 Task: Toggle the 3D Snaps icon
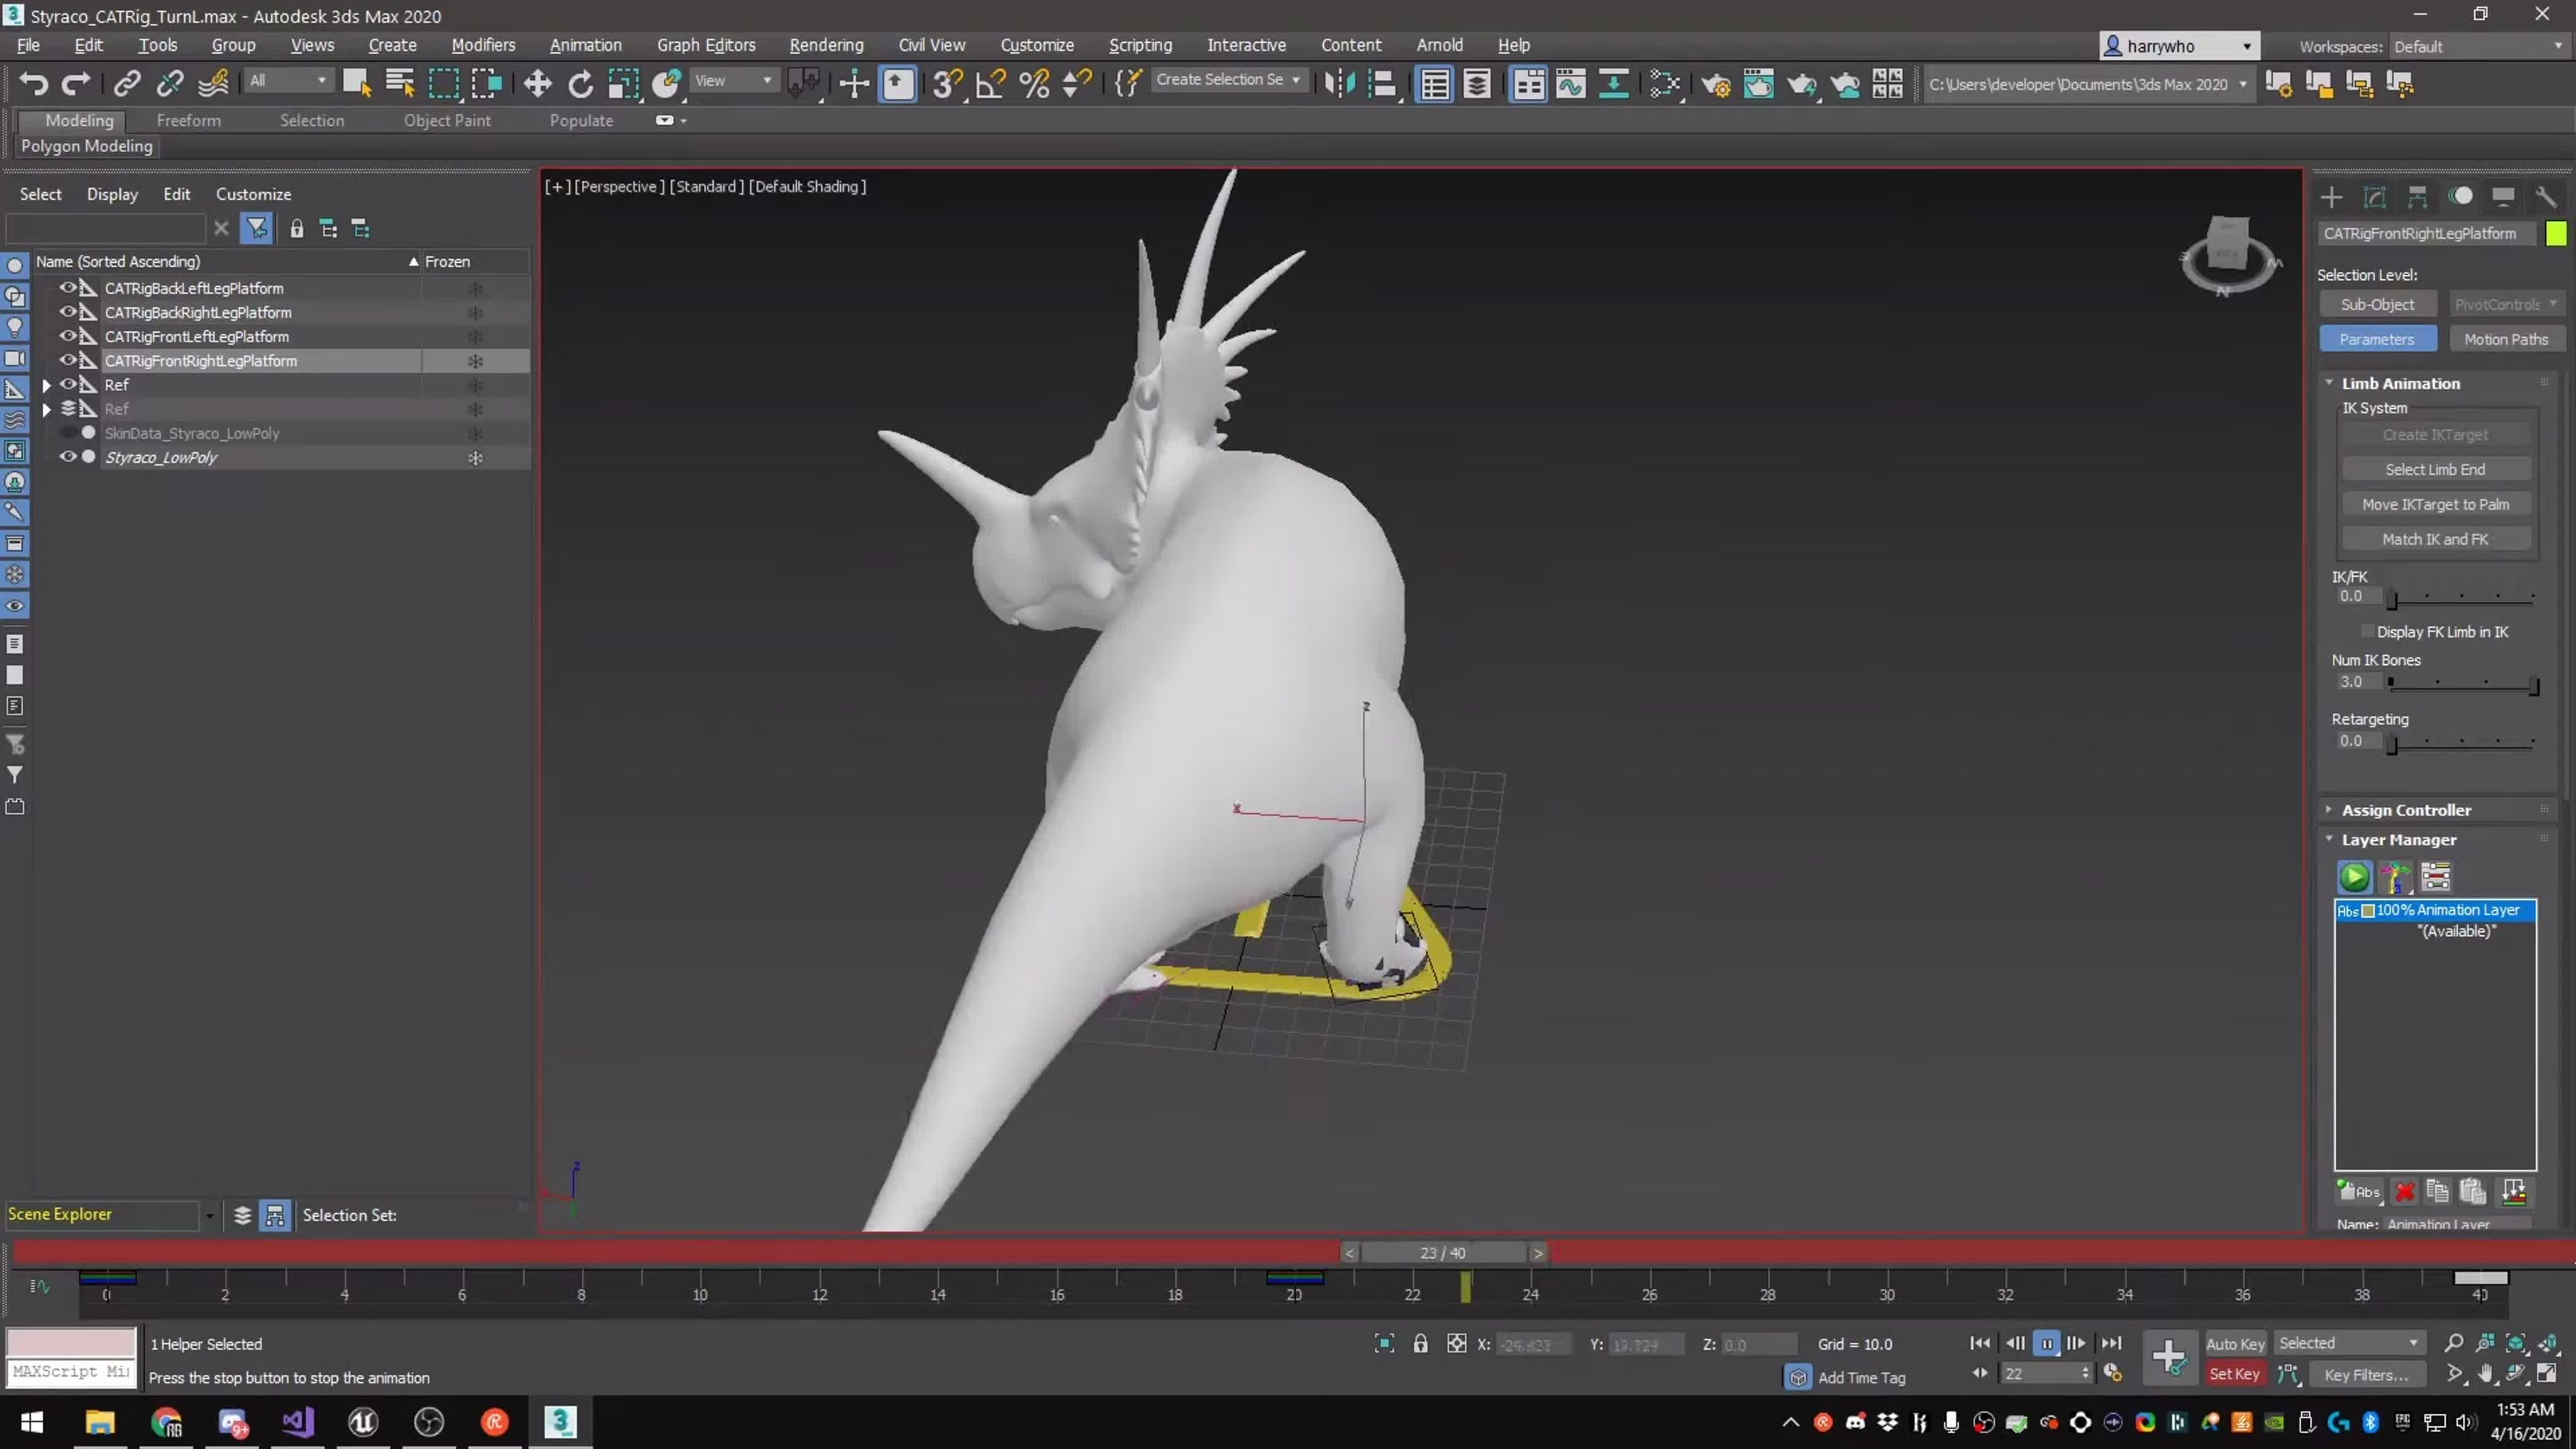[947, 84]
